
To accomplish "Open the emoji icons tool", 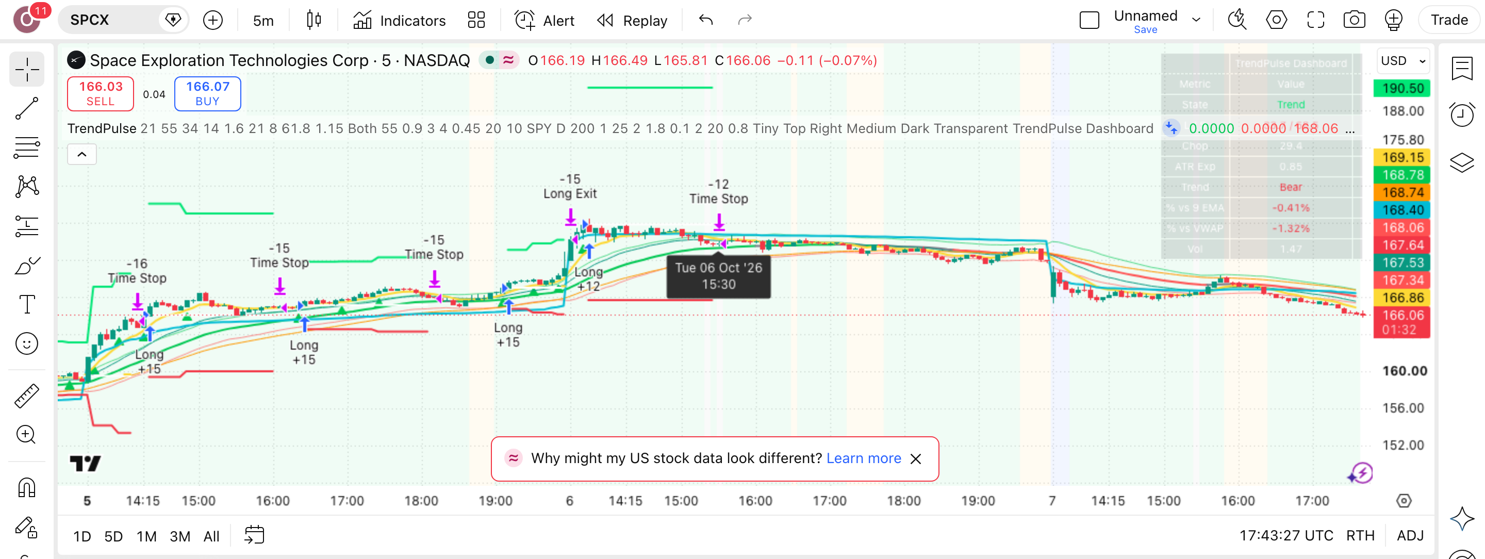I will click(26, 343).
